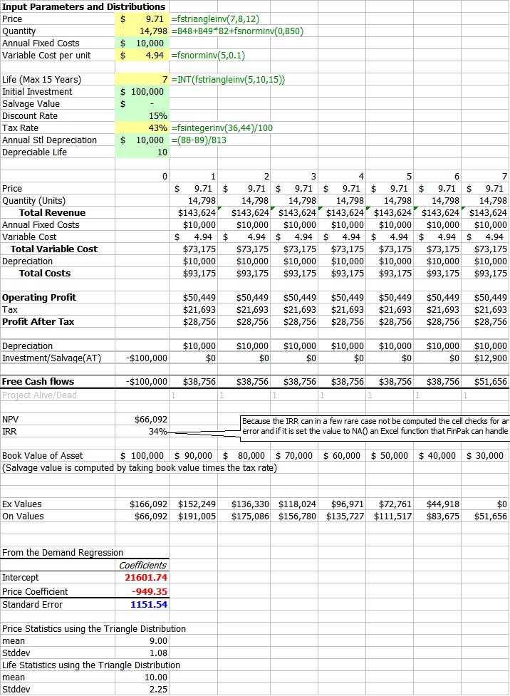This screenshot has height=696, width=510.
Task: Click the Variable Cost per unit input value
Action: pyautogui.click(x=143, y=56)
